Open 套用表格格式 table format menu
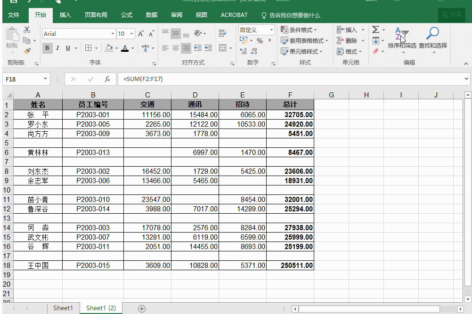The image size is (472, 314). pyautogui.click(x=304, y=40)
